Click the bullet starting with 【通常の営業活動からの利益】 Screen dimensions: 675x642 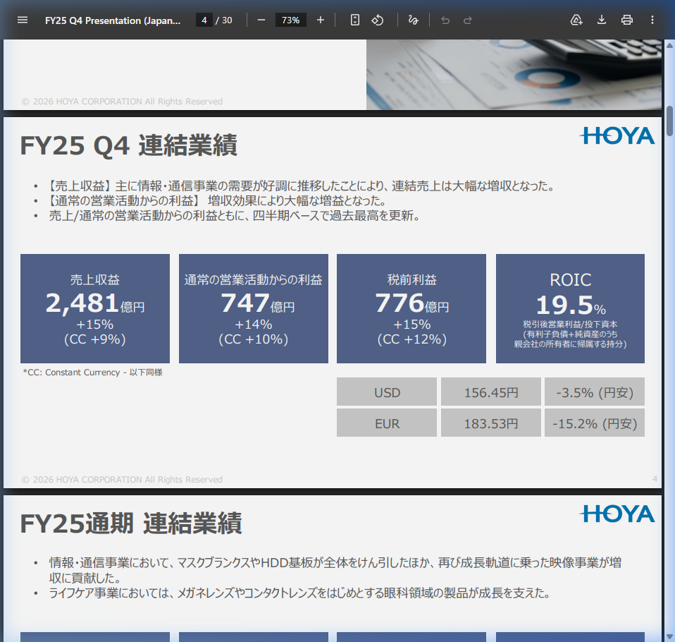tap(217, 200)
